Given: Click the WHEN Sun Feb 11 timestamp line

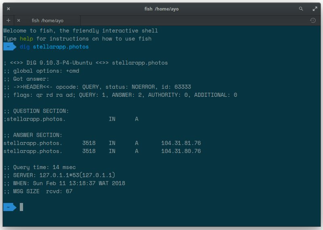Looking at the screenshot, I should 64,183.
